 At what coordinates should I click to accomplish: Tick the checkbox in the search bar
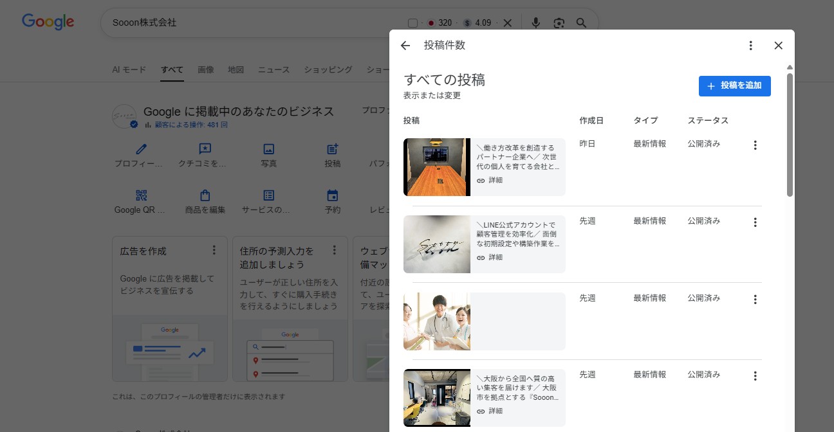[412, 22]
